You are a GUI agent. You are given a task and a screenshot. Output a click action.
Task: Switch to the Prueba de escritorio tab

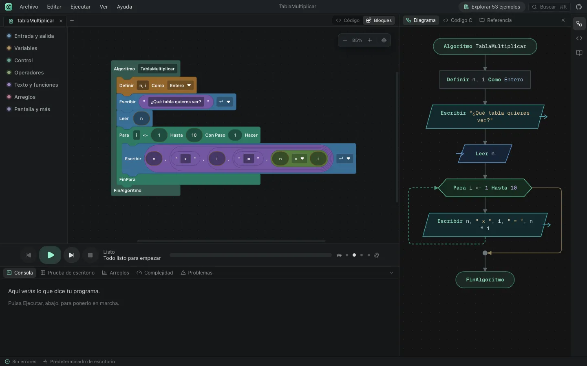pos(68,273)
